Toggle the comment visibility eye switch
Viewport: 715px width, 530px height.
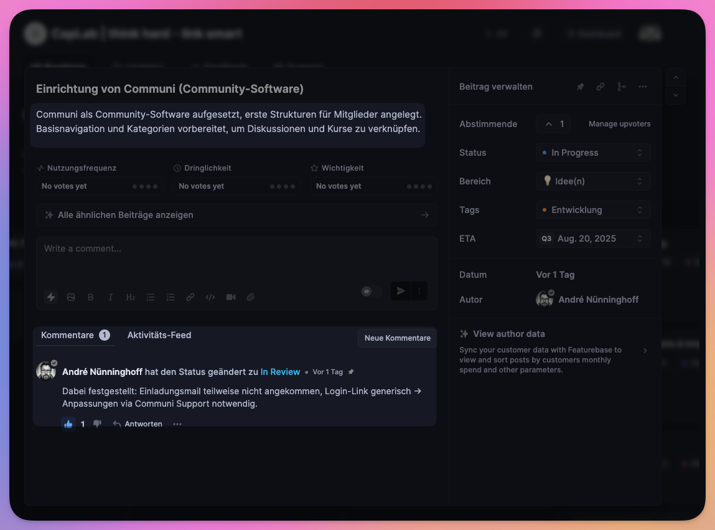[x=372, y=291]
